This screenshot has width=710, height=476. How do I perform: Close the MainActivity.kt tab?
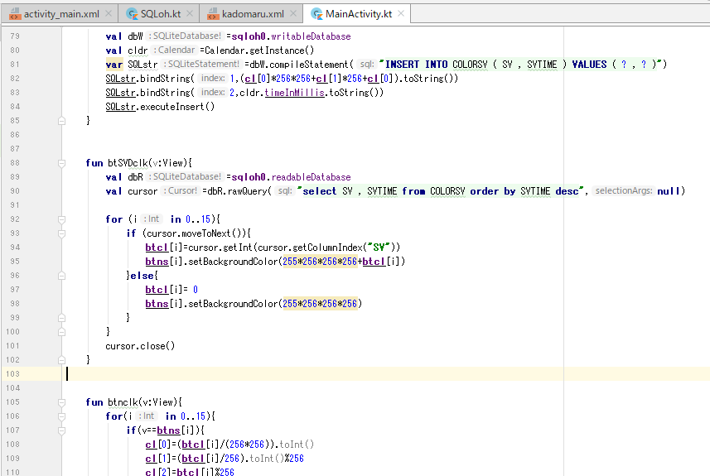(401, 13)
